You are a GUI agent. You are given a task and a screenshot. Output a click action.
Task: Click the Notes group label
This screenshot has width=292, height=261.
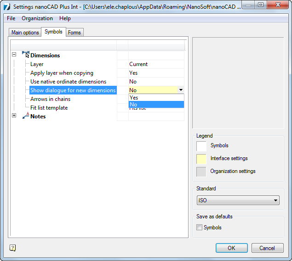(x=38, y=117)
